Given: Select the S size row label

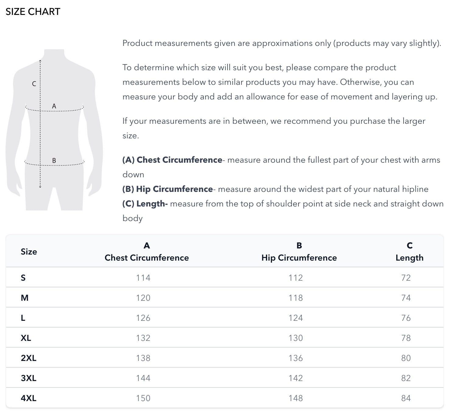Looking at the screenshot, I should (x=23, y=278).
